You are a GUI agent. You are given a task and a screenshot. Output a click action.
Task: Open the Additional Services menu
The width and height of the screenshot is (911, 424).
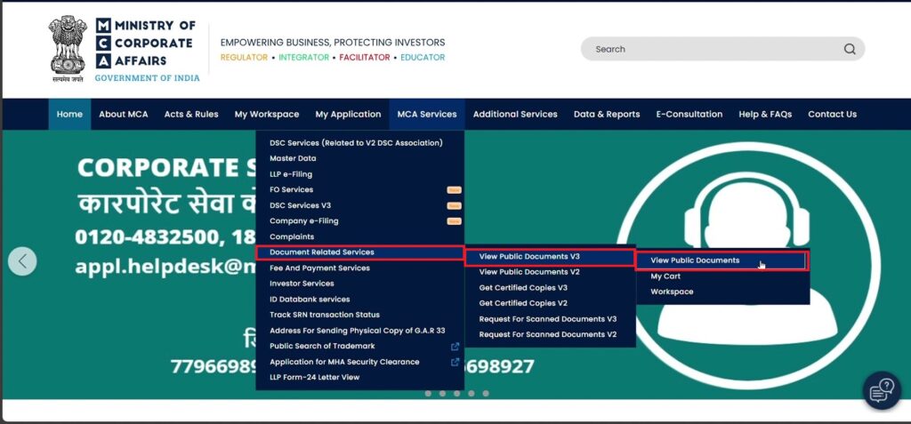[x=515, y=115]
